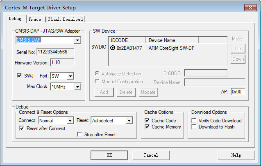Toggle the Cache Code checkbox
Screen dimensions: 261x166
pyautogui.click(x=147, y=120)
